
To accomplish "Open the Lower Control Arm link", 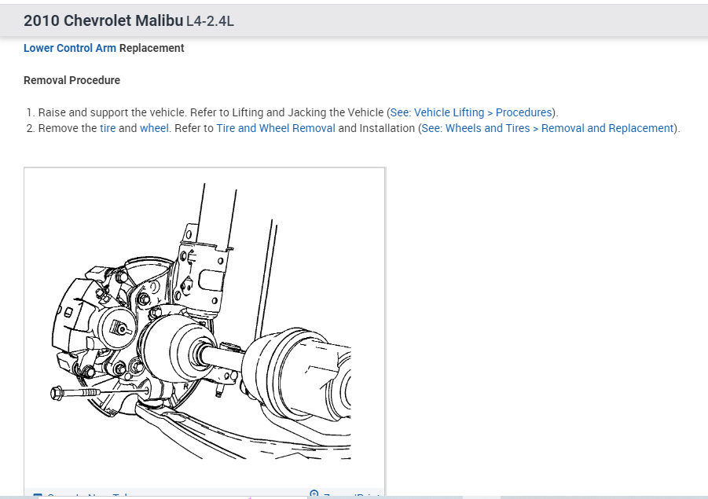I will coord(69,48).
